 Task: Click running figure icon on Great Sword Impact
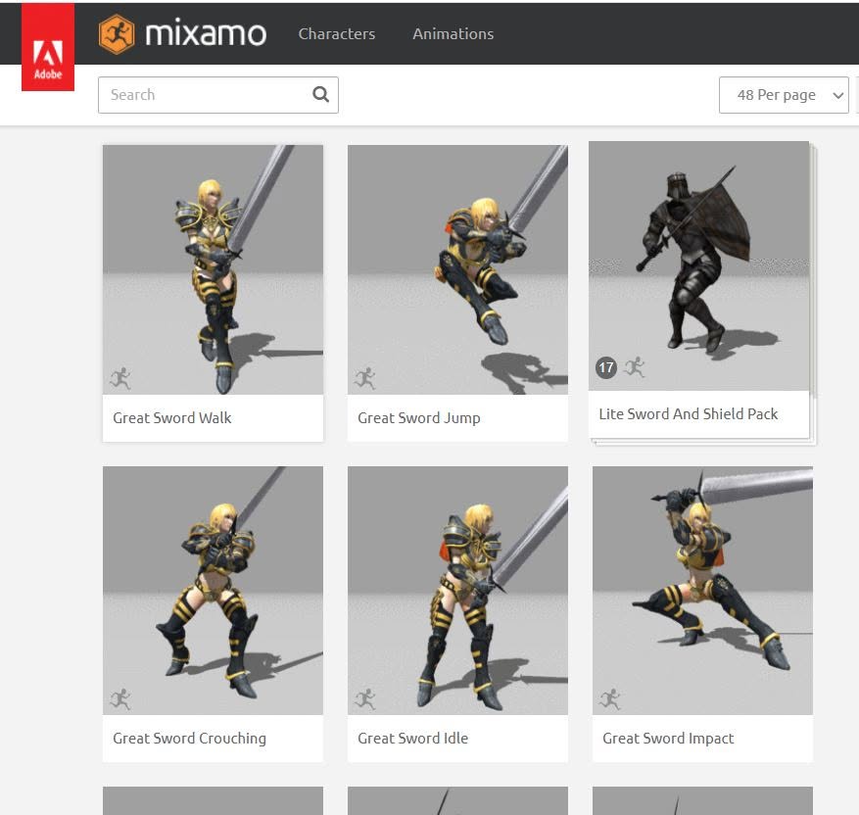(x=609, y=698)
